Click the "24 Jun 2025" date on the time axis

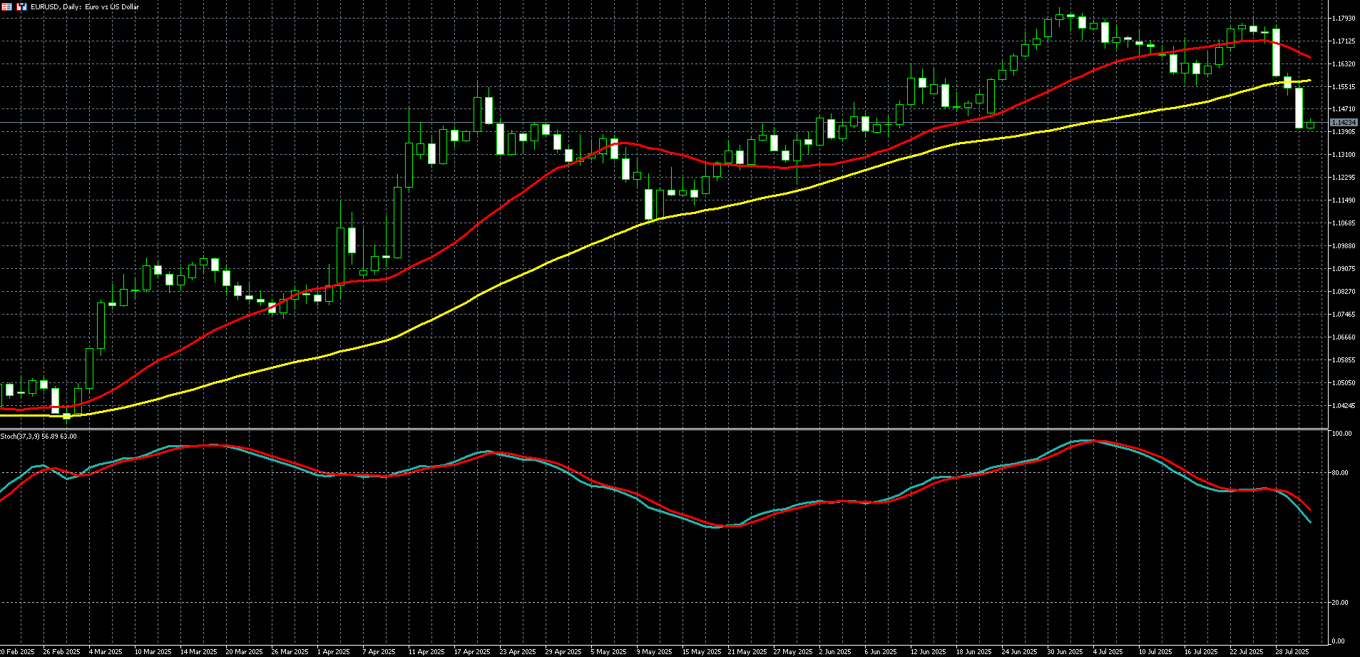point(1020,652)
